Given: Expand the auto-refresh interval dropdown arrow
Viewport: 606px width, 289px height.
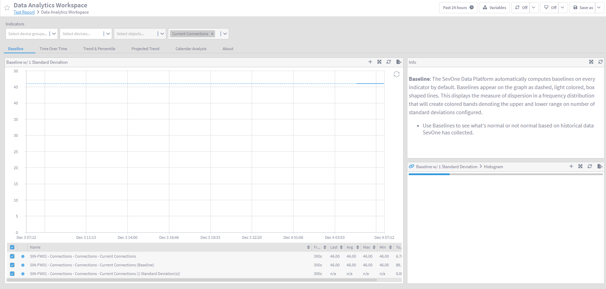Looking at the screenshot, I should point(534,8).
